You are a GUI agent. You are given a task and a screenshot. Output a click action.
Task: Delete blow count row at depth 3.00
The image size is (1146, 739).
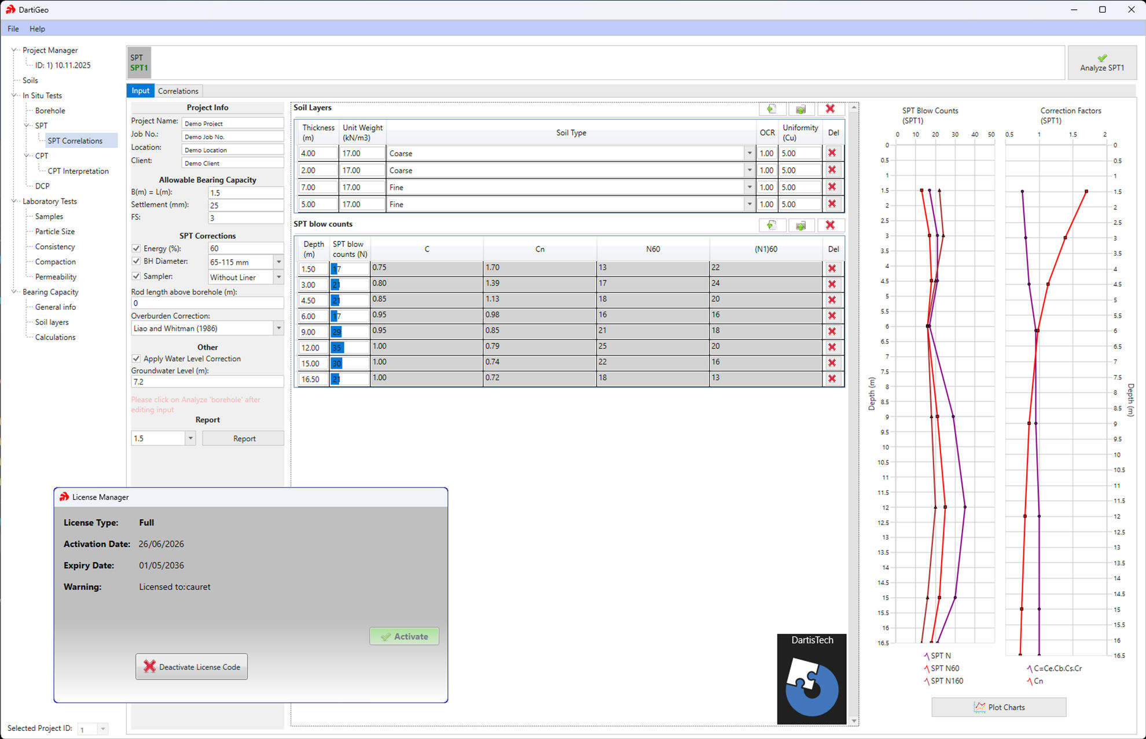(832, 284)
